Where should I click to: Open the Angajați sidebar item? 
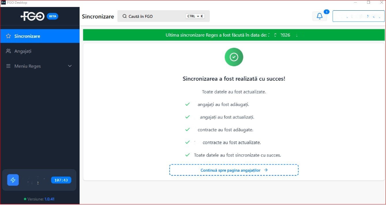[40, 51]
